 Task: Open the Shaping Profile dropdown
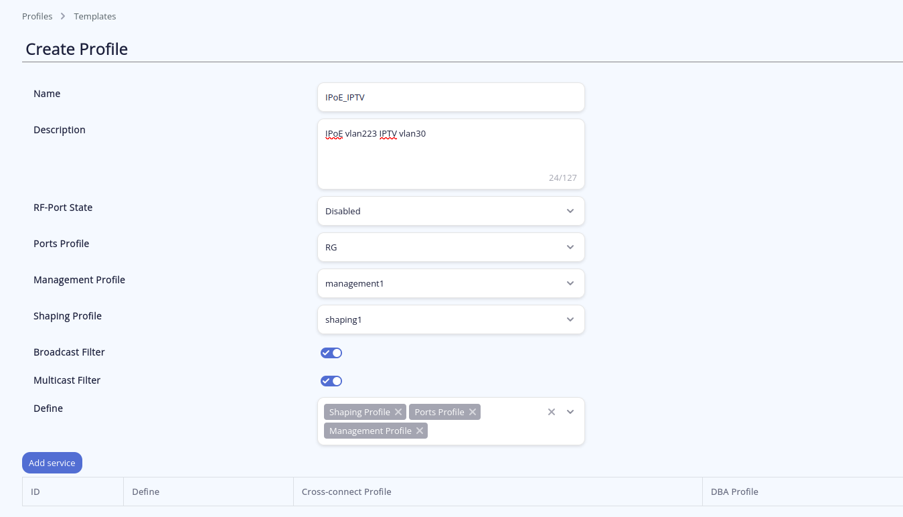pos(450,319)
